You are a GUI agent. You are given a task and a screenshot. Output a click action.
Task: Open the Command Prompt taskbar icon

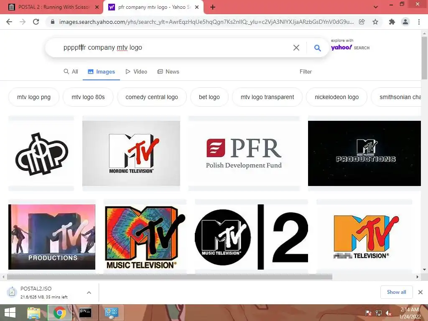pyautogui.click(x=85, y=313)
